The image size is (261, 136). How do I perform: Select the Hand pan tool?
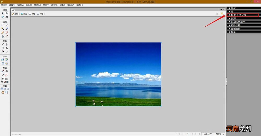click(x=3, y=92)
